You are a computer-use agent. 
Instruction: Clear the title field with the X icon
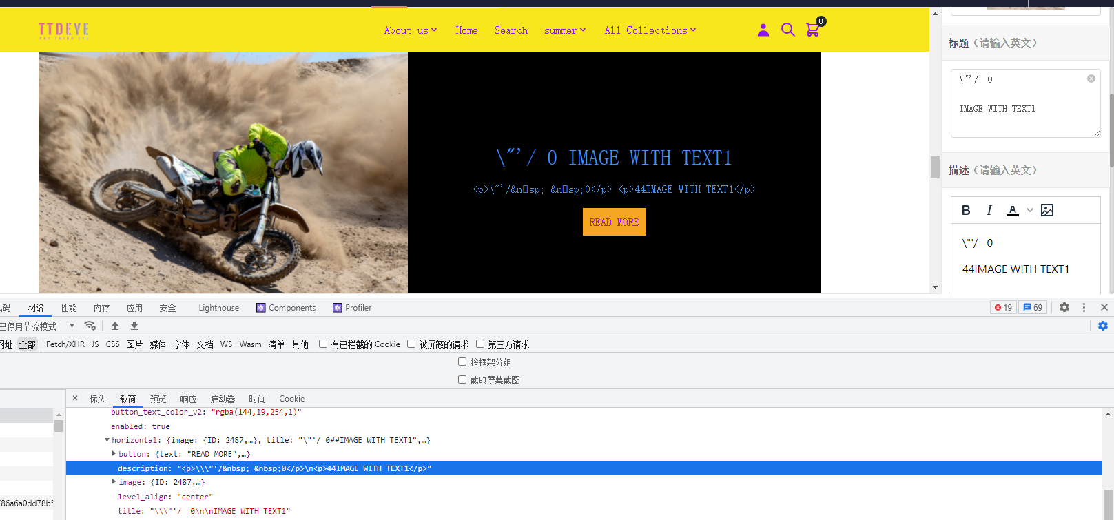coord(1091,79)
